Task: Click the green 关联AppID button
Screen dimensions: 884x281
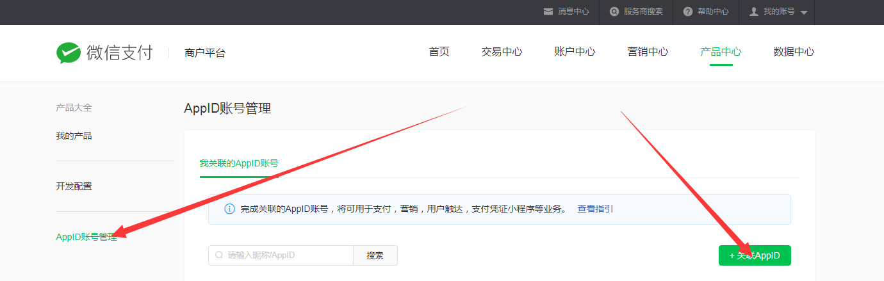Action: (x=755, y=255)
